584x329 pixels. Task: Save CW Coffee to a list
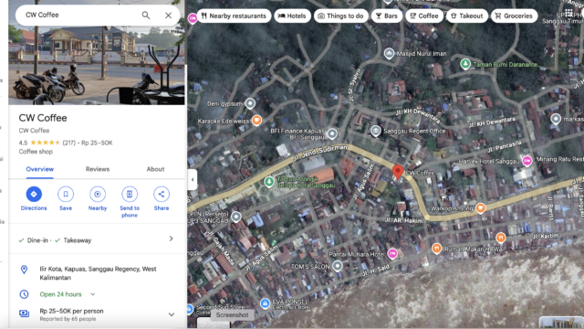point(66,199)
